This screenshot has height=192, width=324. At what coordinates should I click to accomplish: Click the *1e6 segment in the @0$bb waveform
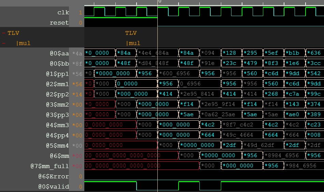294,63
